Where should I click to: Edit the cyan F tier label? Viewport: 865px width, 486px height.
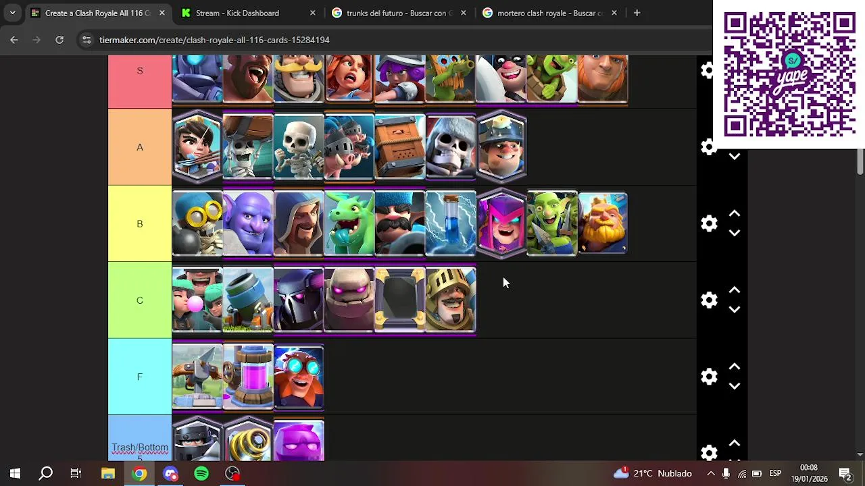(140, 377)
